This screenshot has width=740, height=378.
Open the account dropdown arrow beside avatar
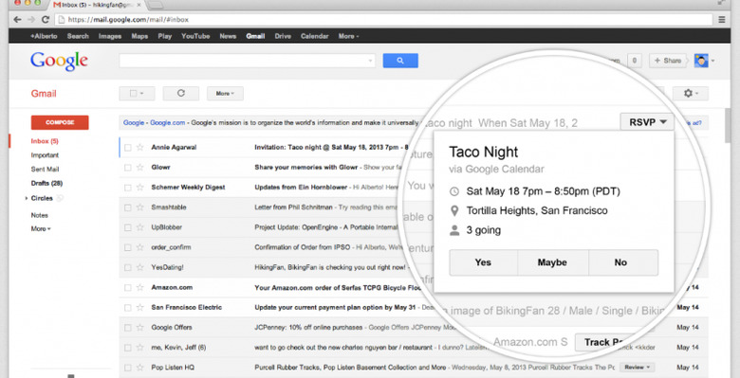712,61
